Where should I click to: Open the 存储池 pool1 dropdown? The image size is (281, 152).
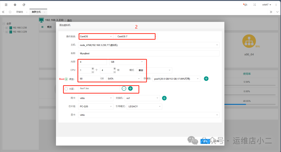[x=176, y=79]
